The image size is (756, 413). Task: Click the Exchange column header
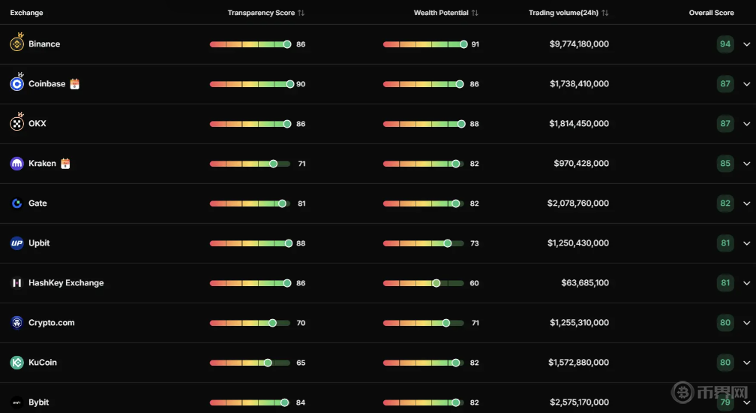click(26, 13)
